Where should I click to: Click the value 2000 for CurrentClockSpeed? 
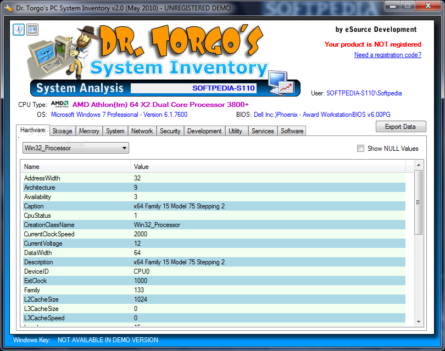tap(141, 234)
